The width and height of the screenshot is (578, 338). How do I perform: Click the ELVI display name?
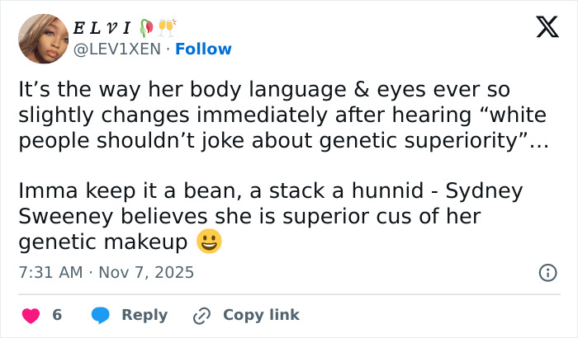tap(103, 29)
